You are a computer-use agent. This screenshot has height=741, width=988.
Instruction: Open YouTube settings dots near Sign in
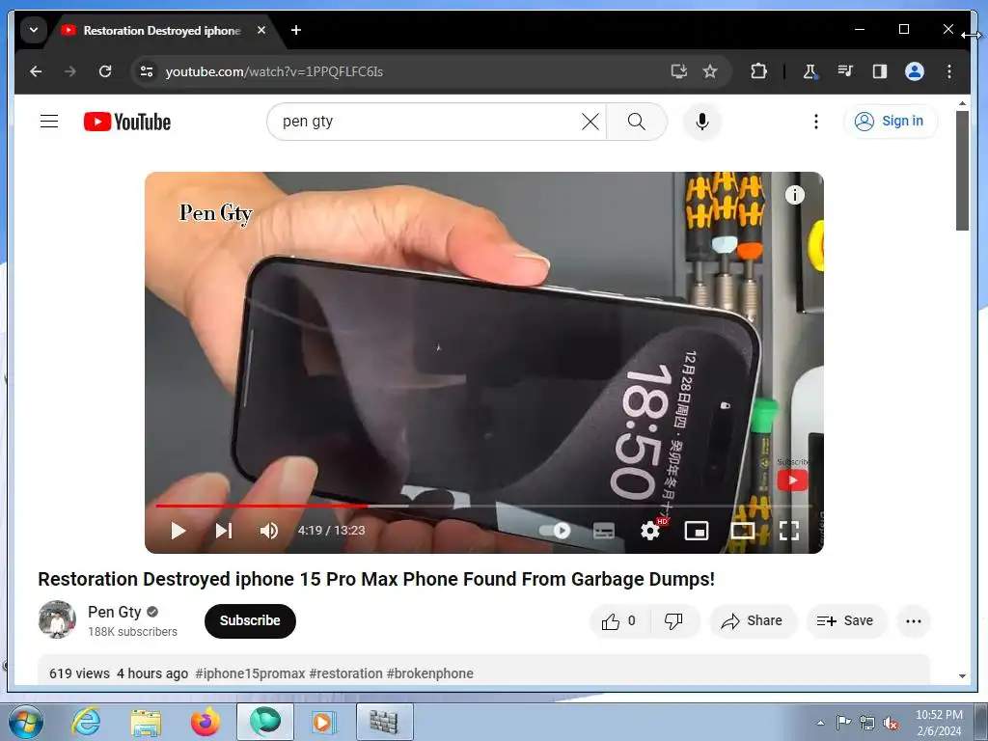click(x=816, y=122)
